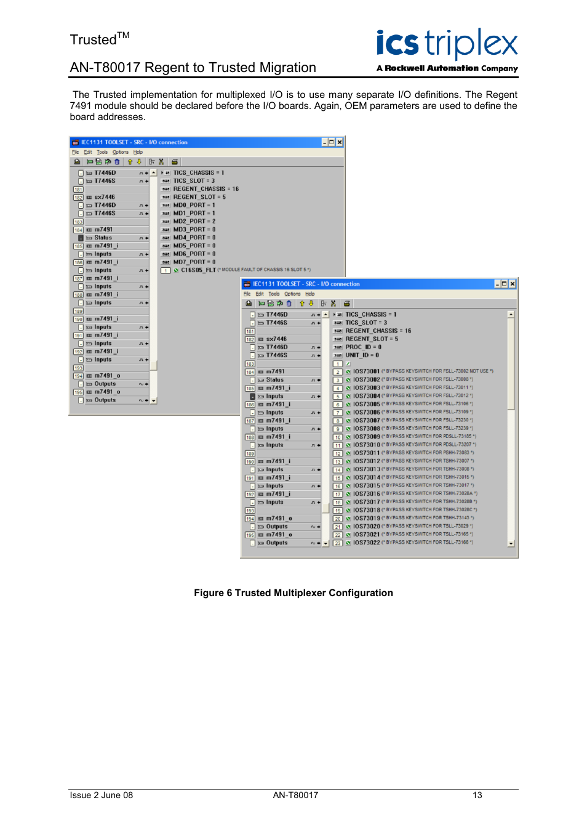Click the tree structure icon in the back window toolbar

click(152, 162)
